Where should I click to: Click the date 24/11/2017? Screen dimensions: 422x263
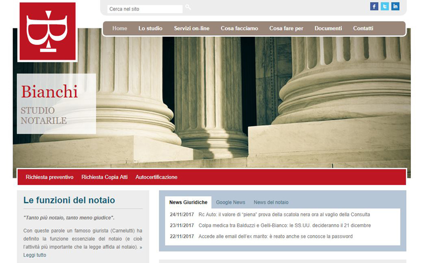(x=182, y=215)
